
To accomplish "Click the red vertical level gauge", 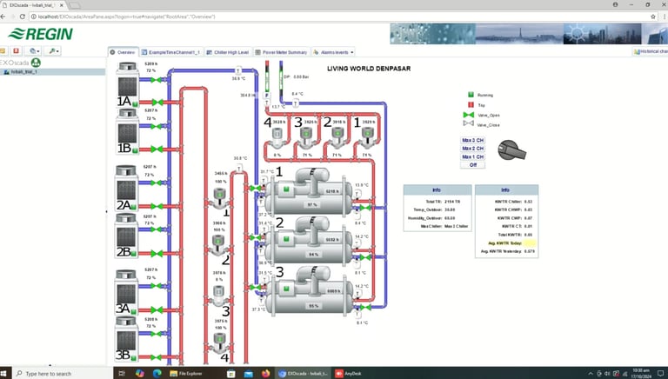I will [267, 76].
